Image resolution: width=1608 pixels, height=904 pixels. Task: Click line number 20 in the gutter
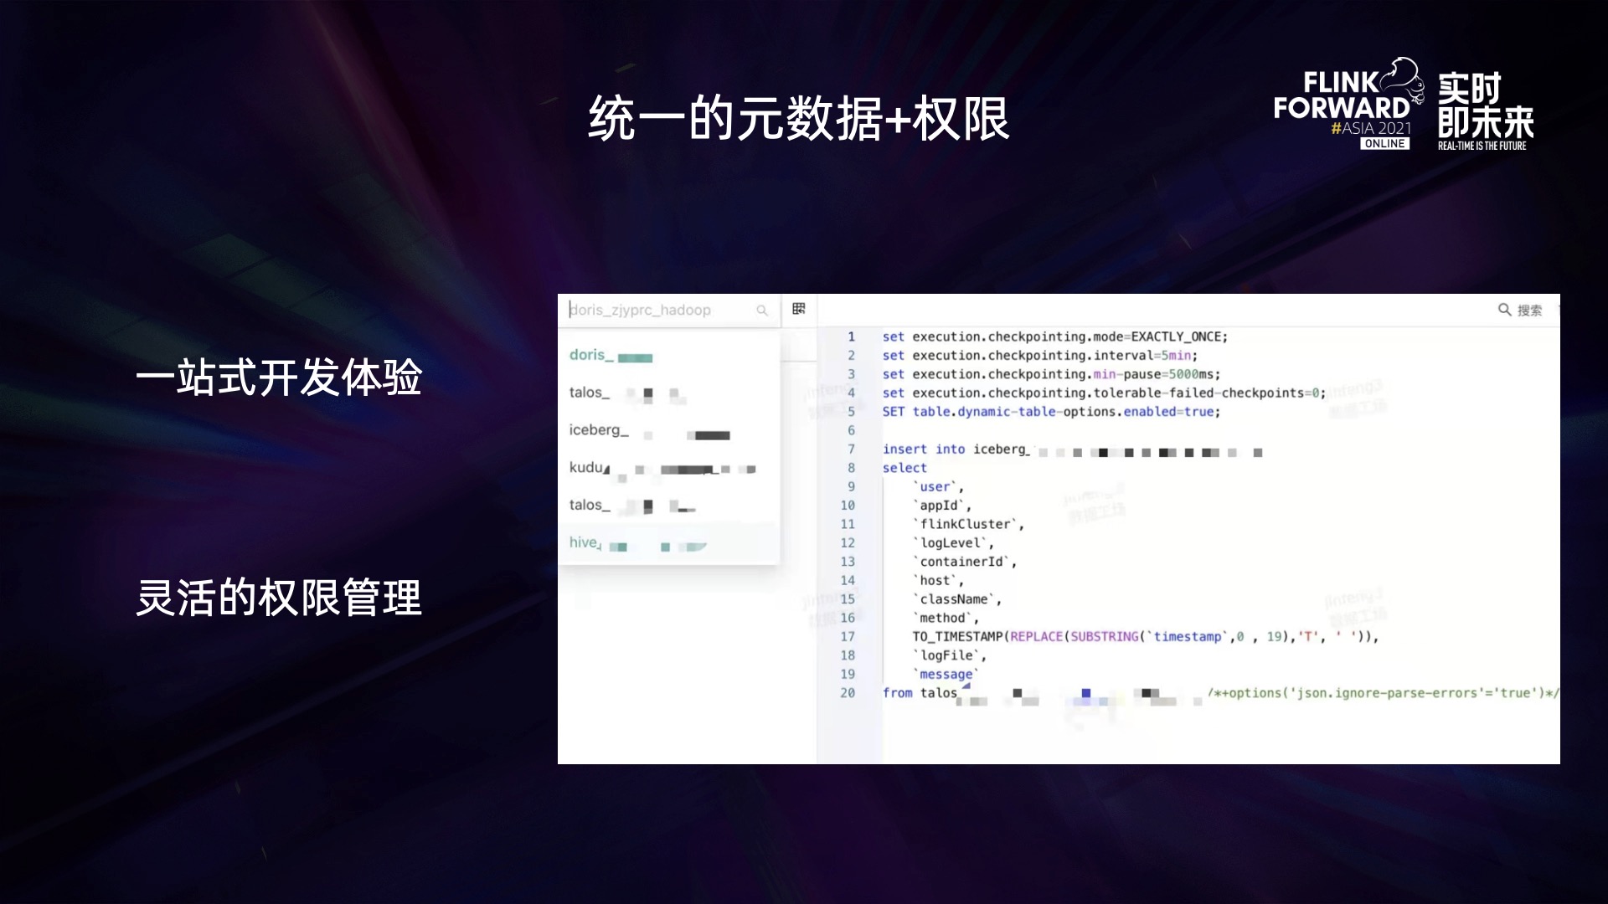click(848, 693)
